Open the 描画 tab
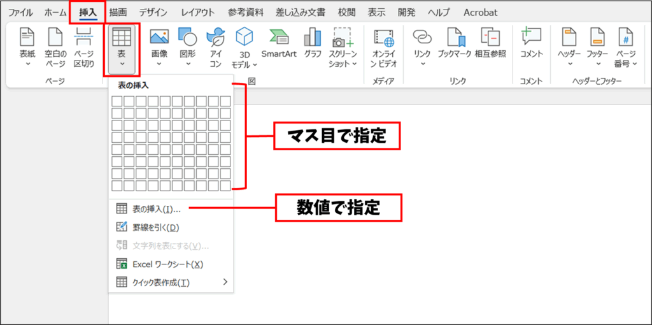 pyautogui.click(x=118, y=13)
